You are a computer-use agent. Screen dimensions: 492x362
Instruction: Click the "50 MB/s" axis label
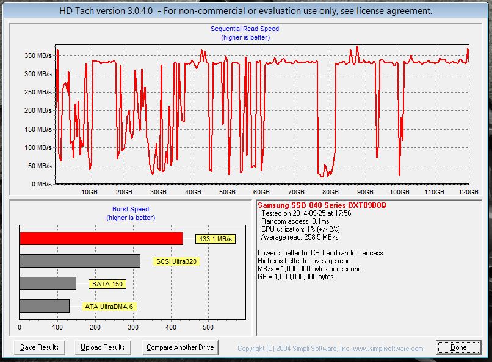pos(40,166)
